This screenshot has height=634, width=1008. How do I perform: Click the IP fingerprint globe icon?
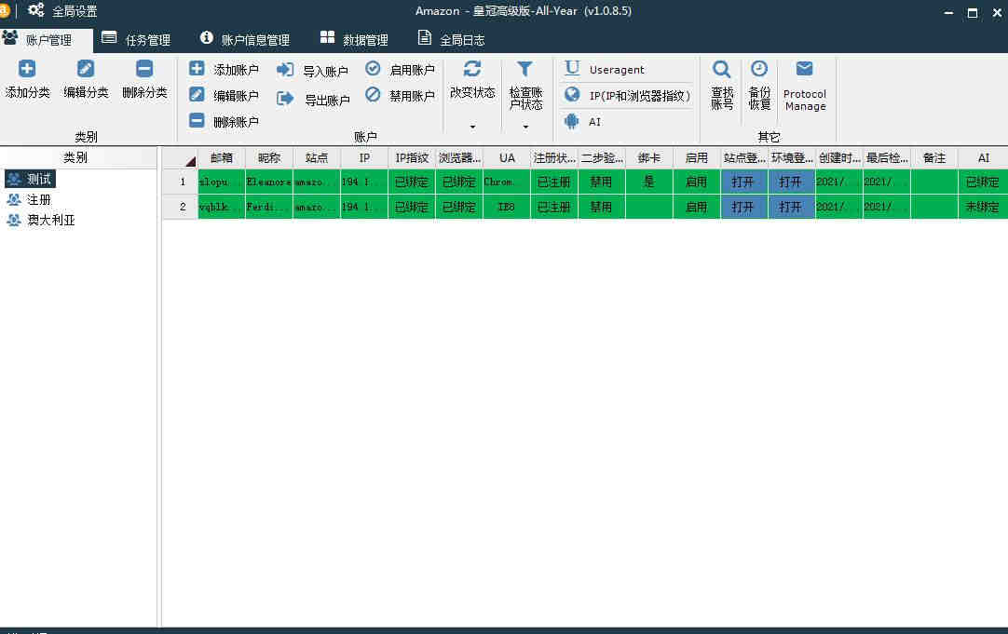point(572,94)
